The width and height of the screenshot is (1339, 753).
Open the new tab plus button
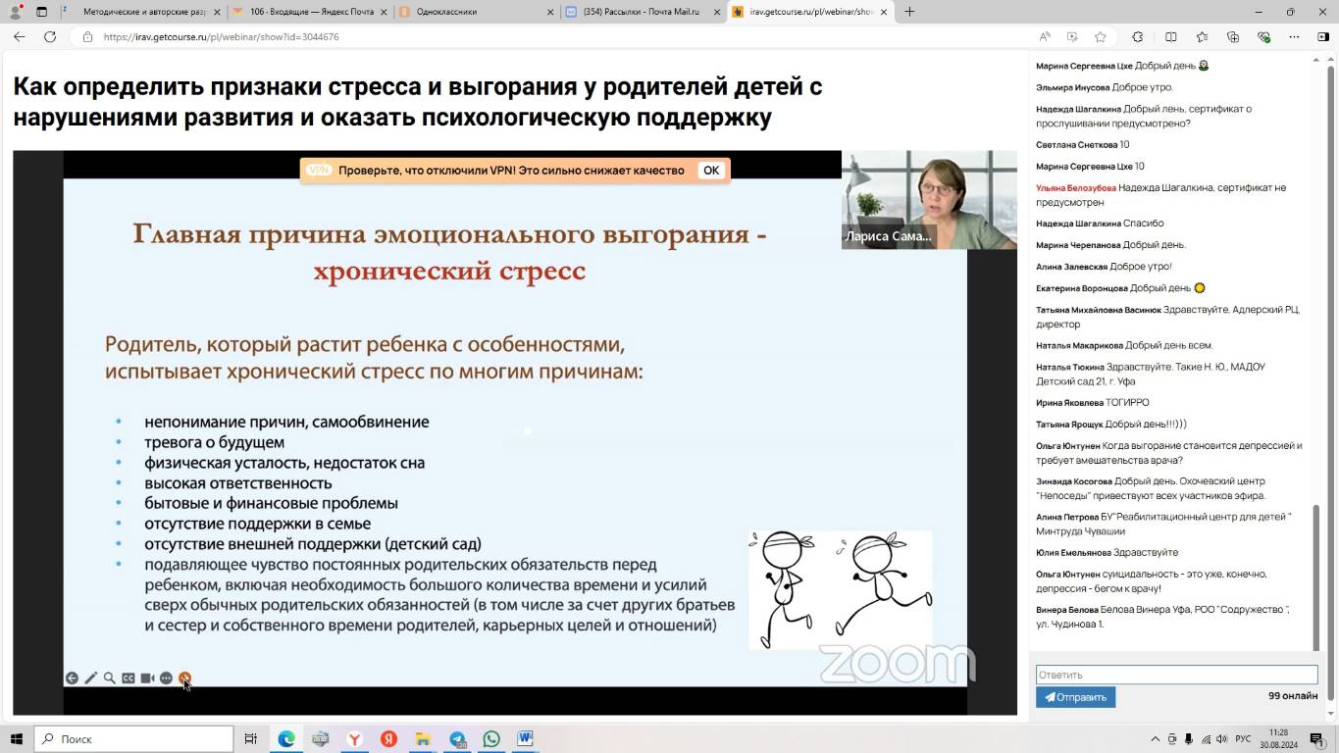[x=909, y=12]
